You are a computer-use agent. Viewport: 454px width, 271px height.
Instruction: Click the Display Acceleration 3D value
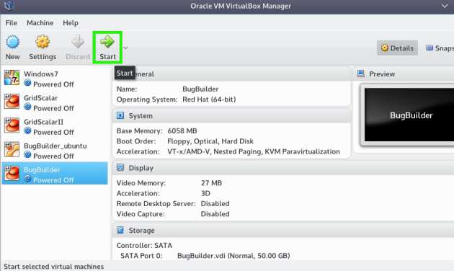click(x=205, y=193)
